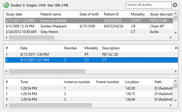
Task: Sort series by Date column header
Action: (x=40, y=48)
